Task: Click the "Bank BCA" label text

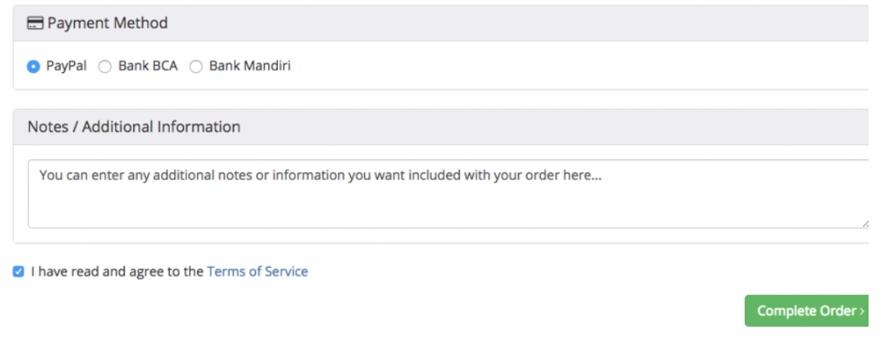Action: tap(147, 66)
